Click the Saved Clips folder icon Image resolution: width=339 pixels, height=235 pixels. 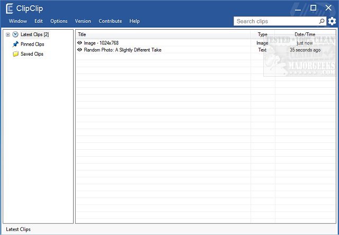tap(15, 54)
